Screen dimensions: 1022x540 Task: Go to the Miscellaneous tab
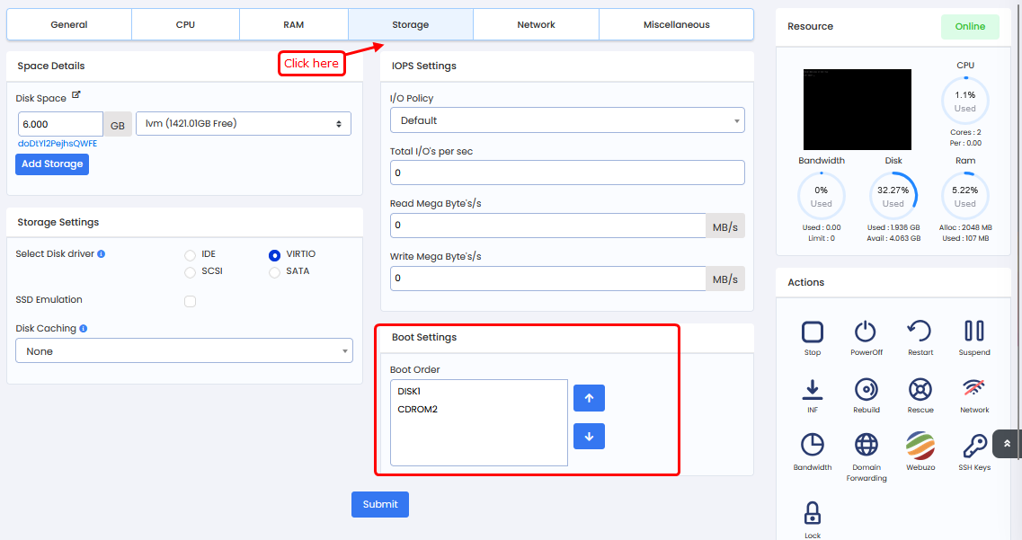676,25
